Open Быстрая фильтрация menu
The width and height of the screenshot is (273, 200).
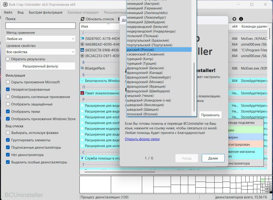45,12
